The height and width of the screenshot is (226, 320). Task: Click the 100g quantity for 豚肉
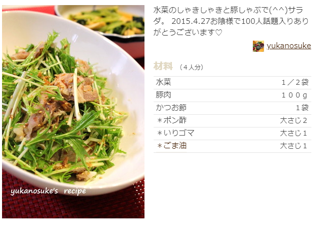(x=295, y=95)
